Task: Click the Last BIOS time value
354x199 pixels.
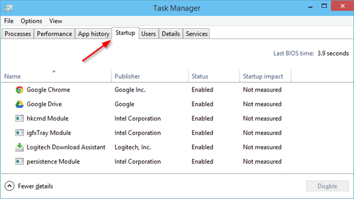Action: [x=333, y=54]
